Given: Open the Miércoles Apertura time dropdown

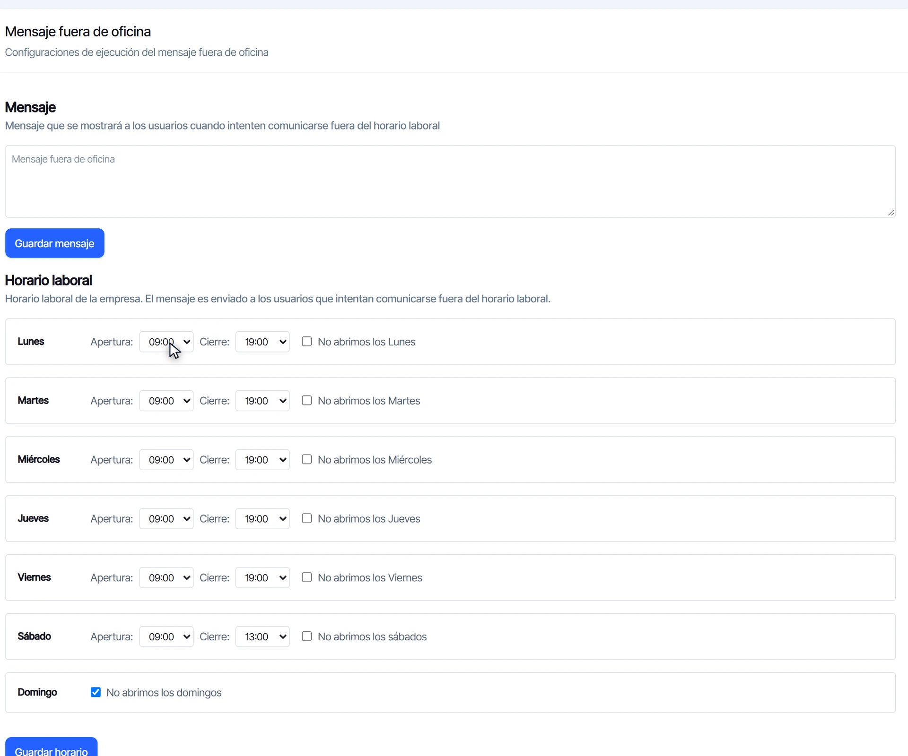Looking at the screenshot, I should [166, 460].
